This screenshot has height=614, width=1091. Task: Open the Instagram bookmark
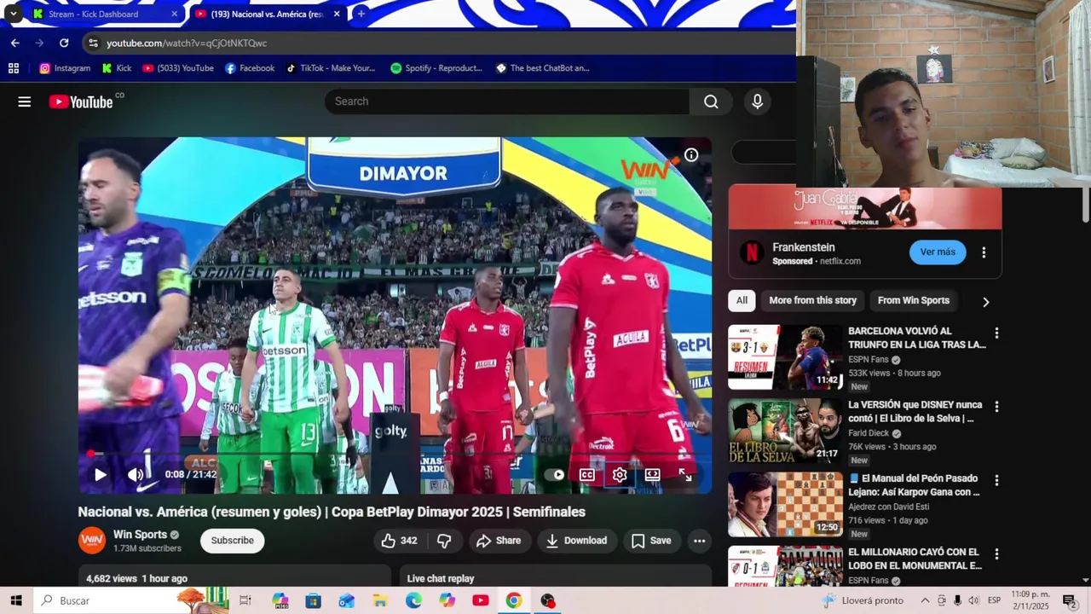[x=64, y=68]
